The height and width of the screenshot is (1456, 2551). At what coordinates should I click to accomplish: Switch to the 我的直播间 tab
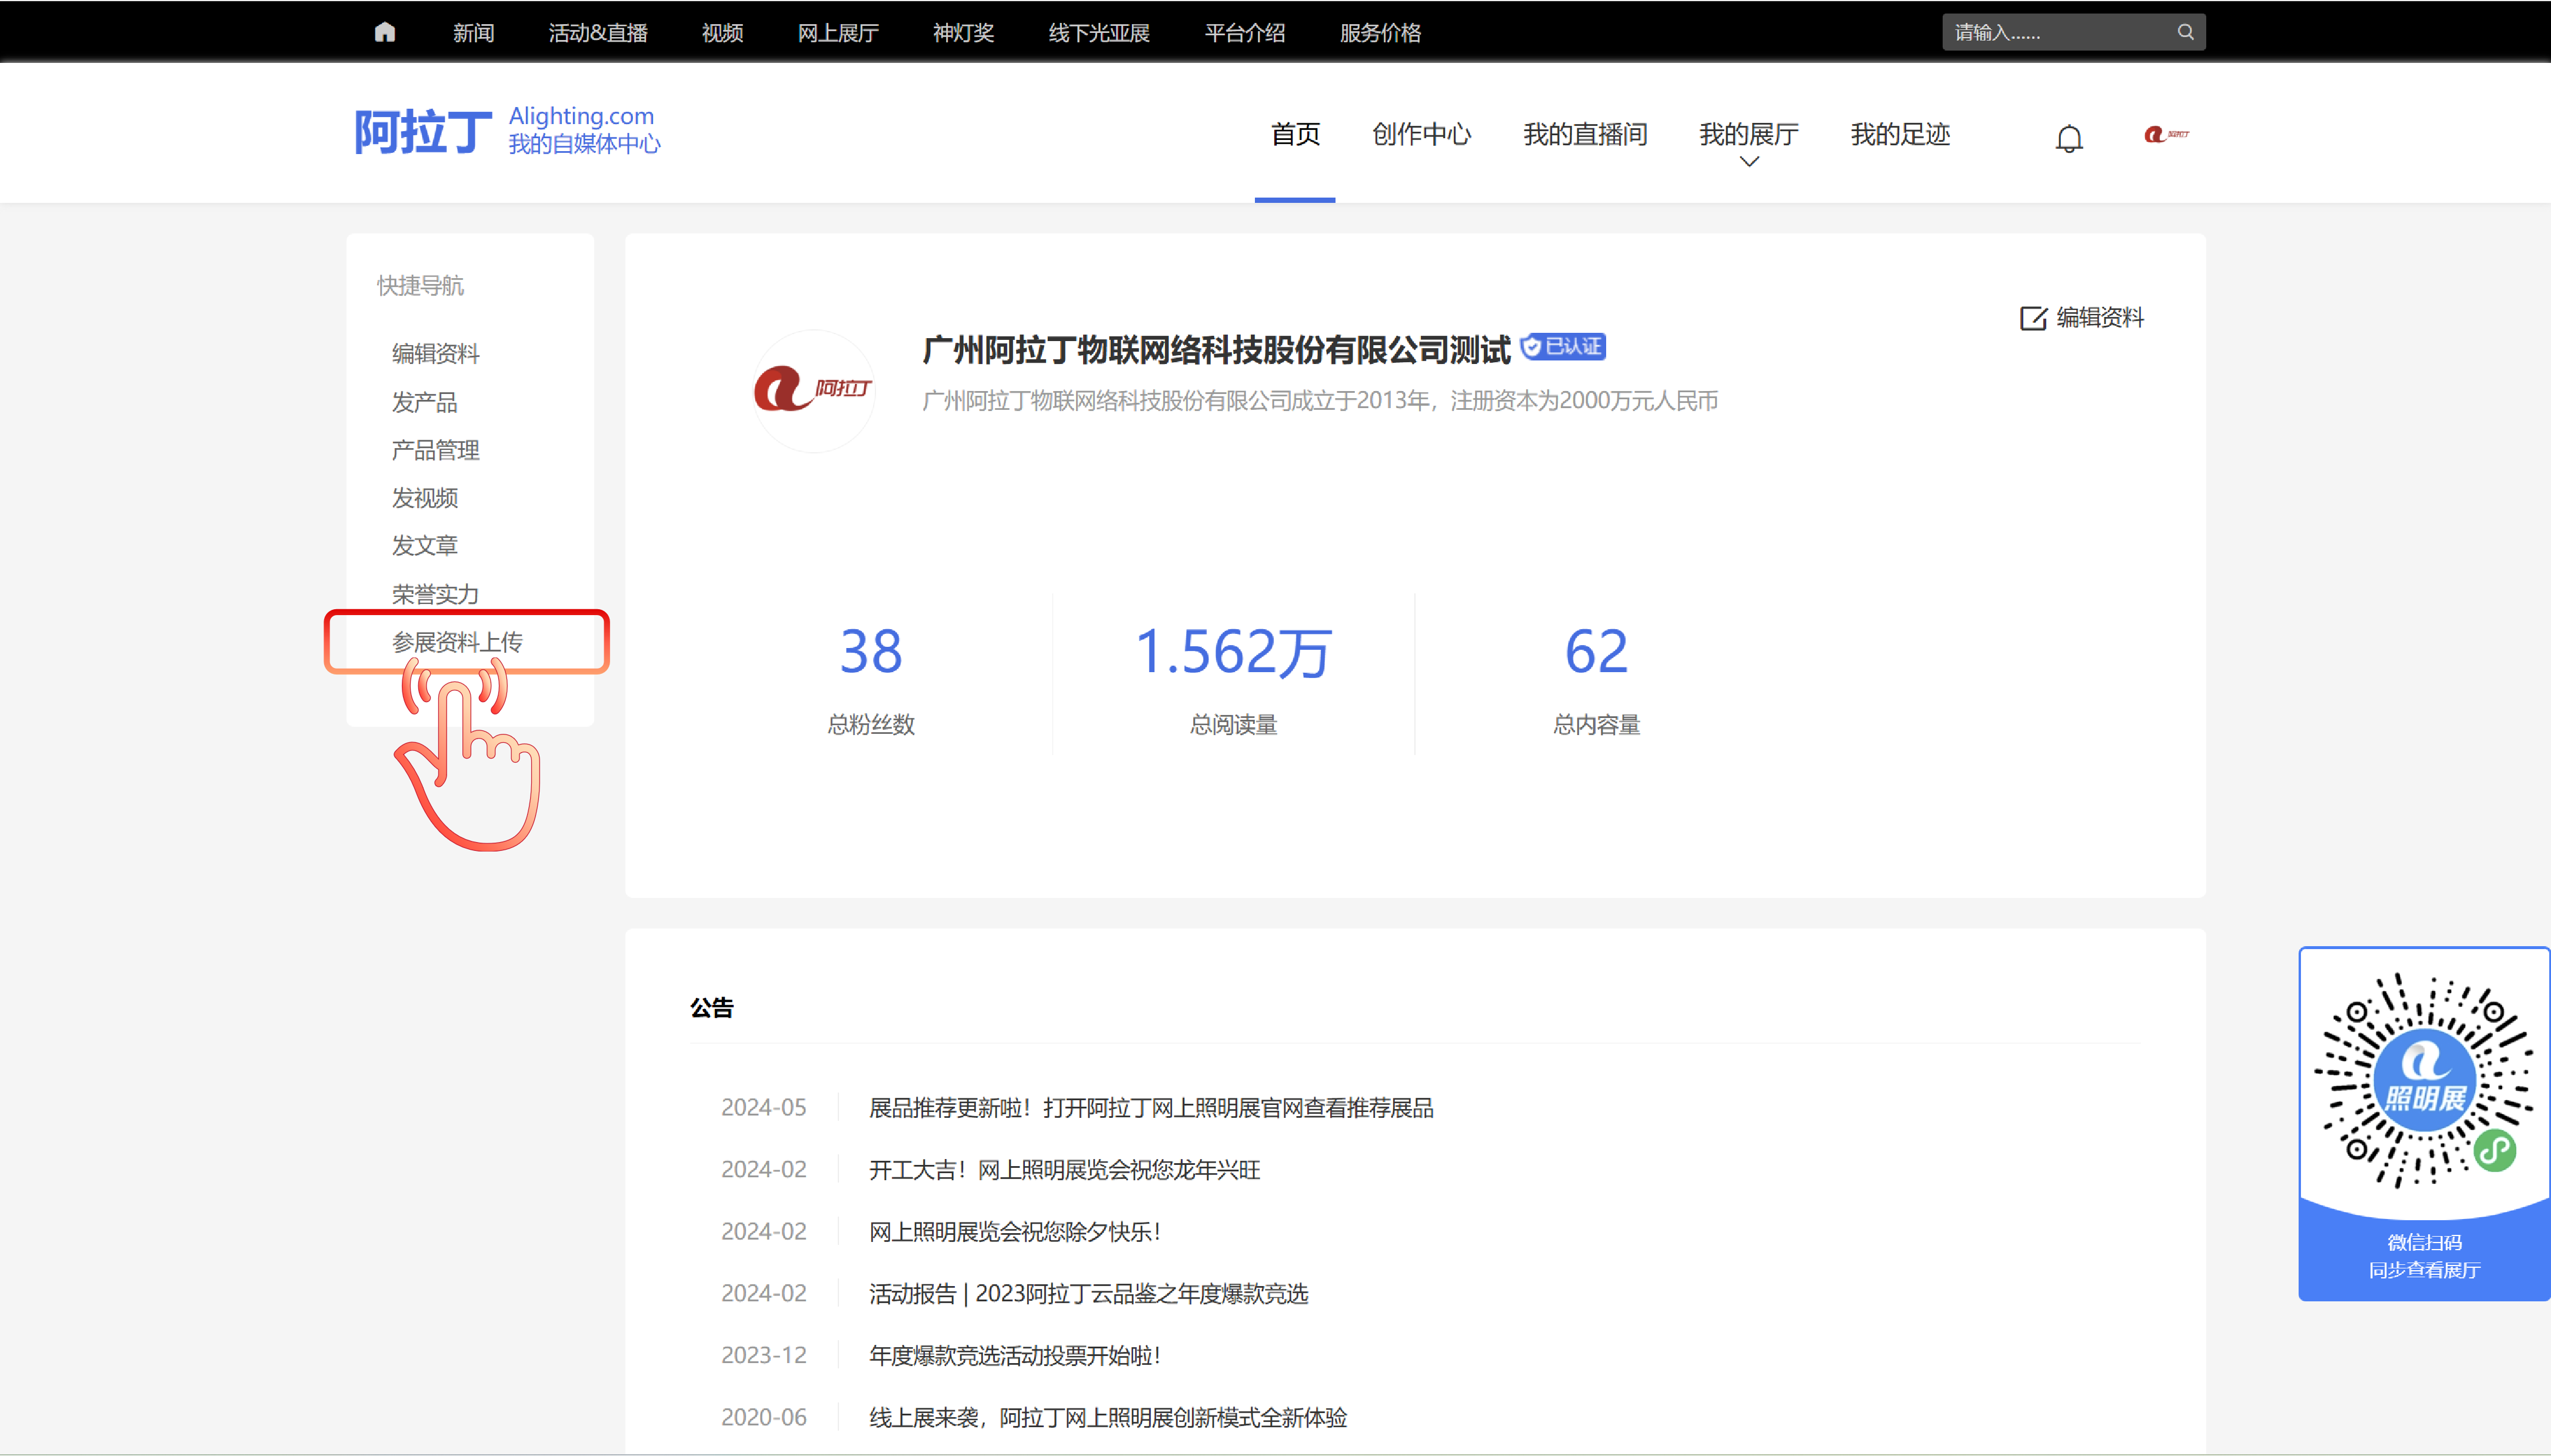point(1584,134)
